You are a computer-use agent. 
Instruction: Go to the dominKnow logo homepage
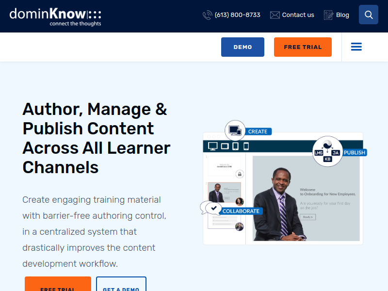pos(55,16)
